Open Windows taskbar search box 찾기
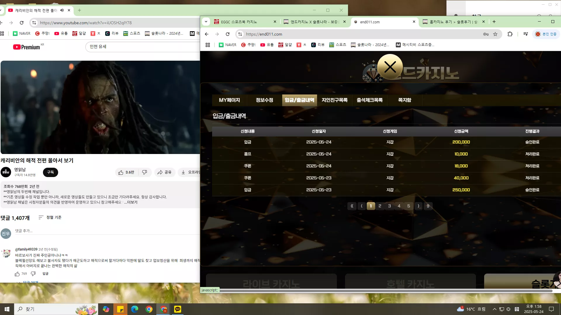 click(x=56, y=309)
